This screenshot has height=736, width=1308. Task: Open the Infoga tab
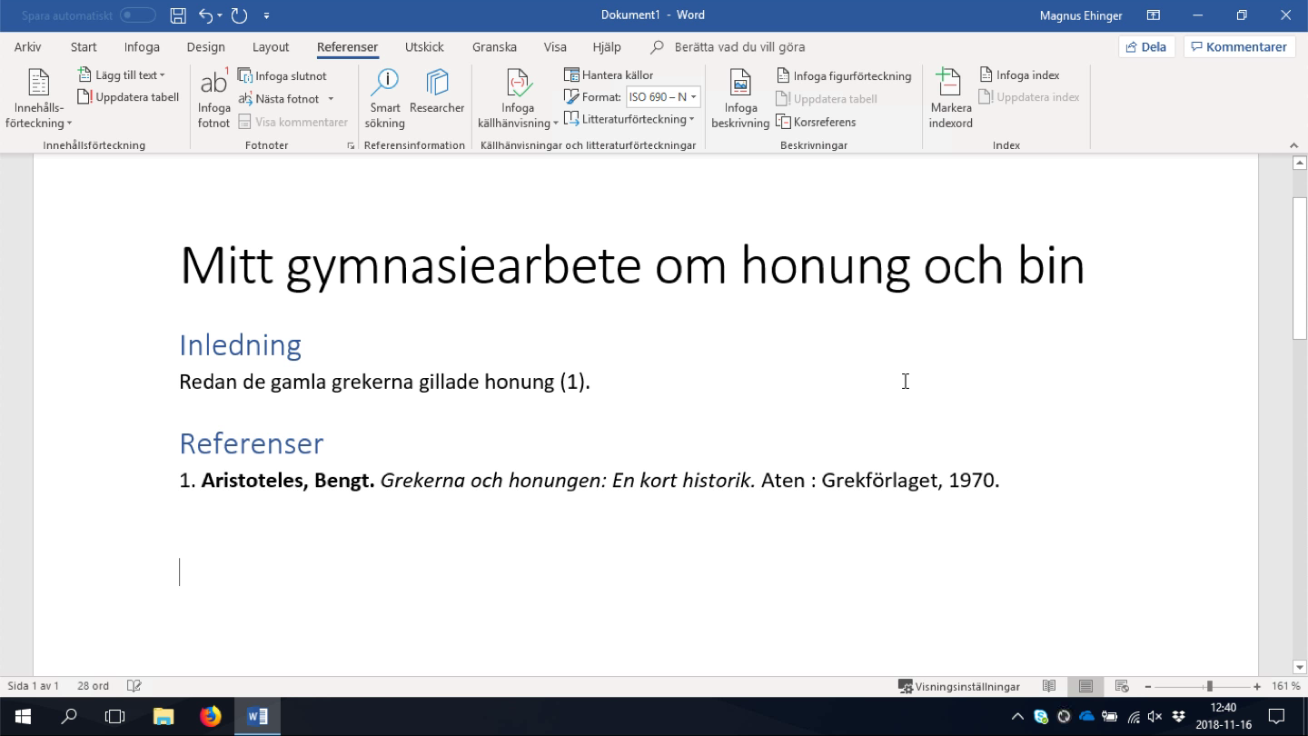142,47
